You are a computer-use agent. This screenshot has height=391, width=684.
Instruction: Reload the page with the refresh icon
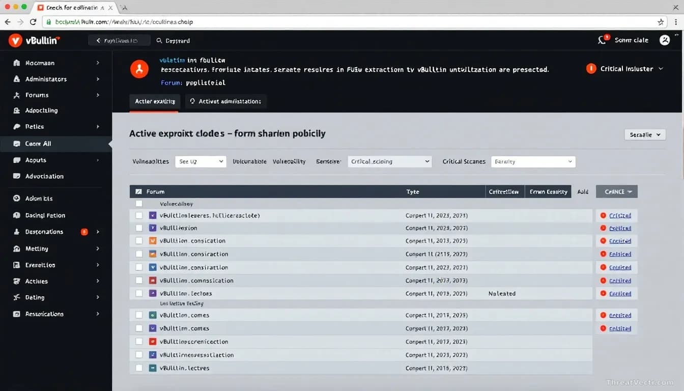33,22
